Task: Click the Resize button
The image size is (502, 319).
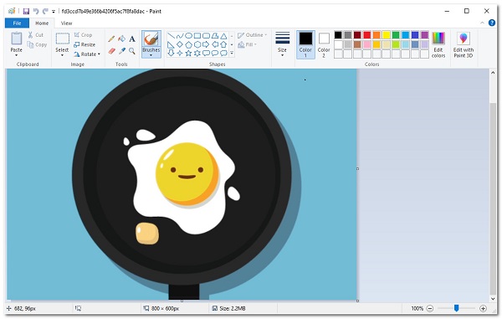Action: [85, 44]
